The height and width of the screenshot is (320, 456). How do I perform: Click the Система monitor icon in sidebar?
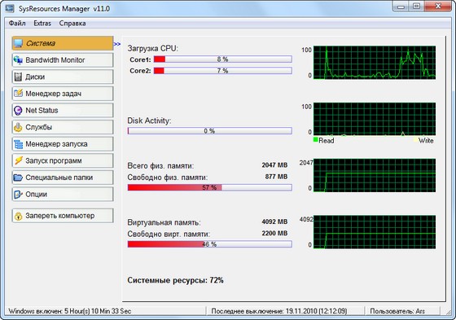point(18,43)
